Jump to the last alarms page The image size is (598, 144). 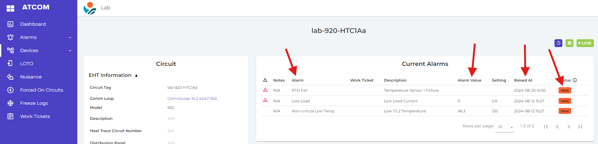[580, 127]
